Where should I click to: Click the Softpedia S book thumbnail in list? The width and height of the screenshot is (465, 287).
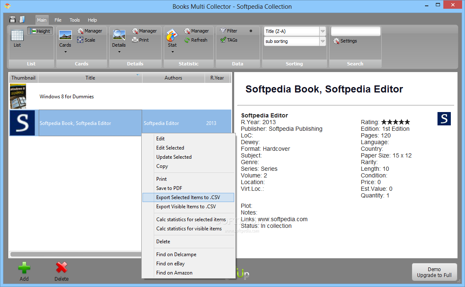[22, 123]
